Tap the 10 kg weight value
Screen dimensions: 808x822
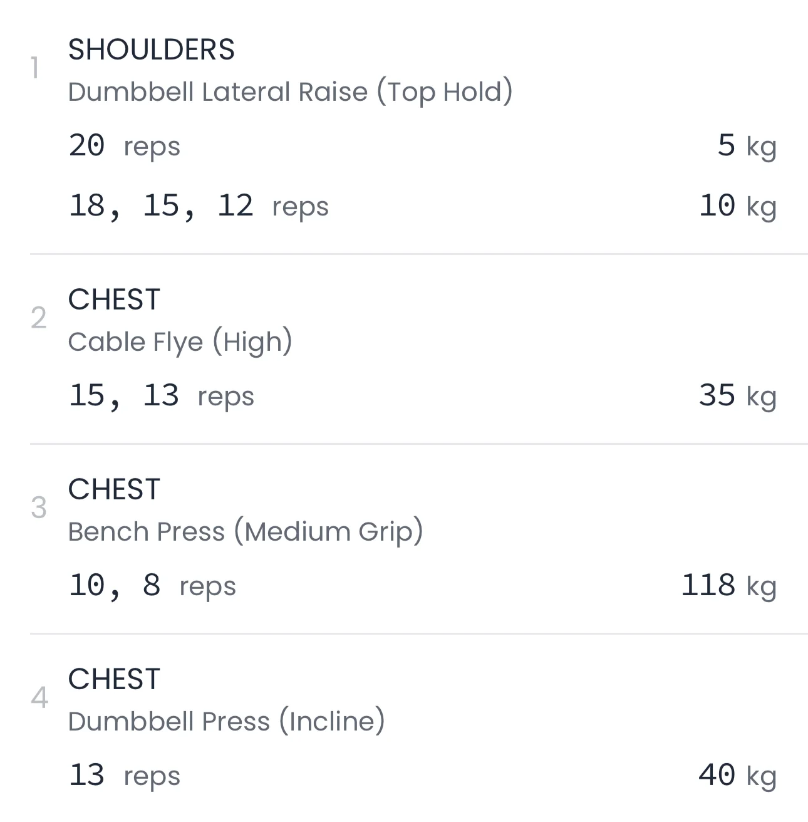point(737,206)
